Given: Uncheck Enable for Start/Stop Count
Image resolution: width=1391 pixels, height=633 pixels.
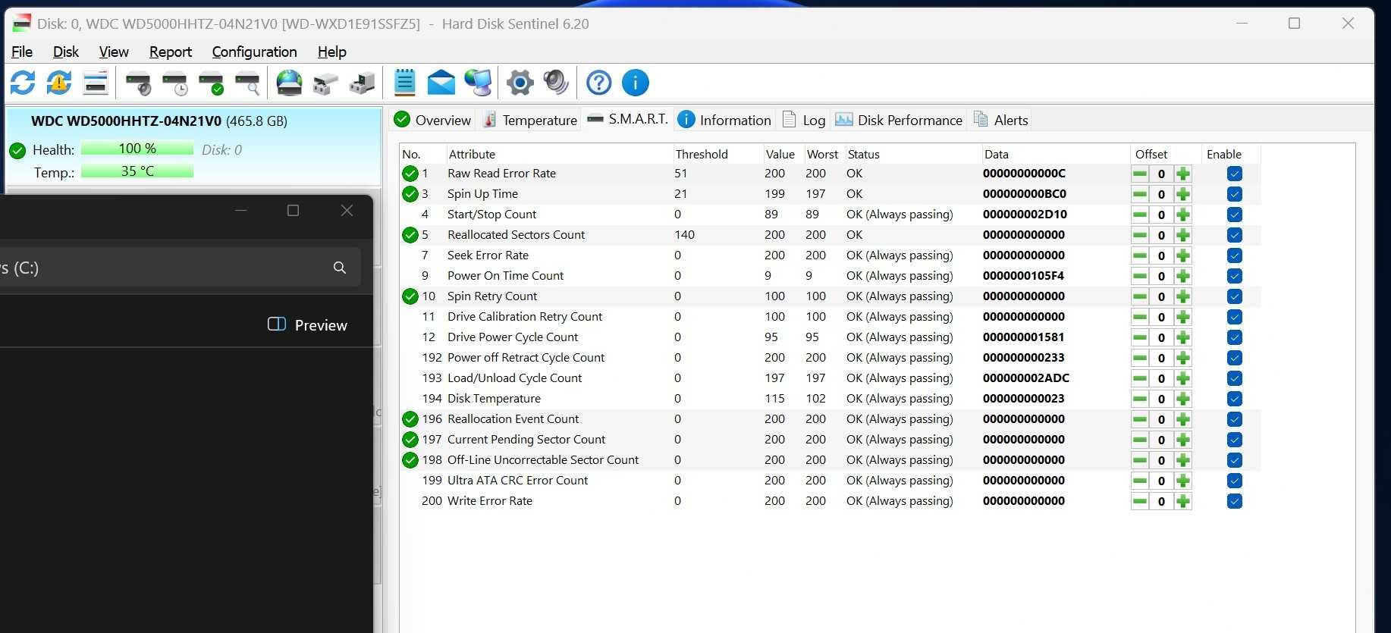Looking at the screenshot, I should point(1235,215).
